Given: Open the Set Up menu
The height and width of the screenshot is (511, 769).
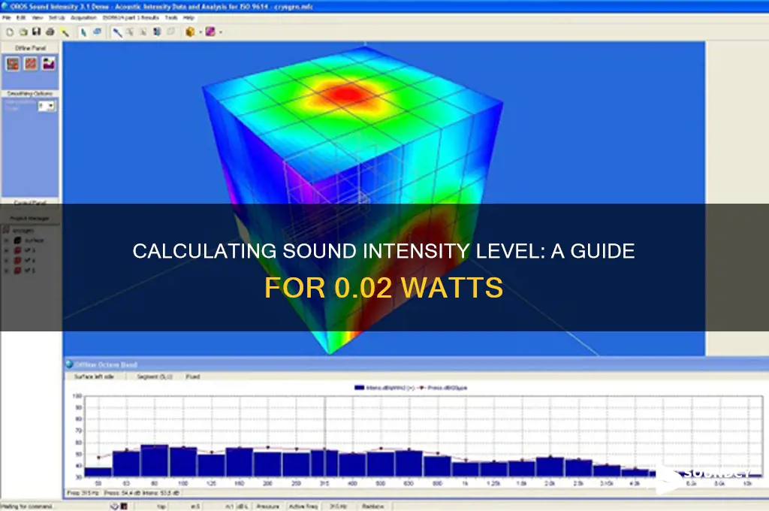Looking at the screenshot, I should [x=56, y=18].
